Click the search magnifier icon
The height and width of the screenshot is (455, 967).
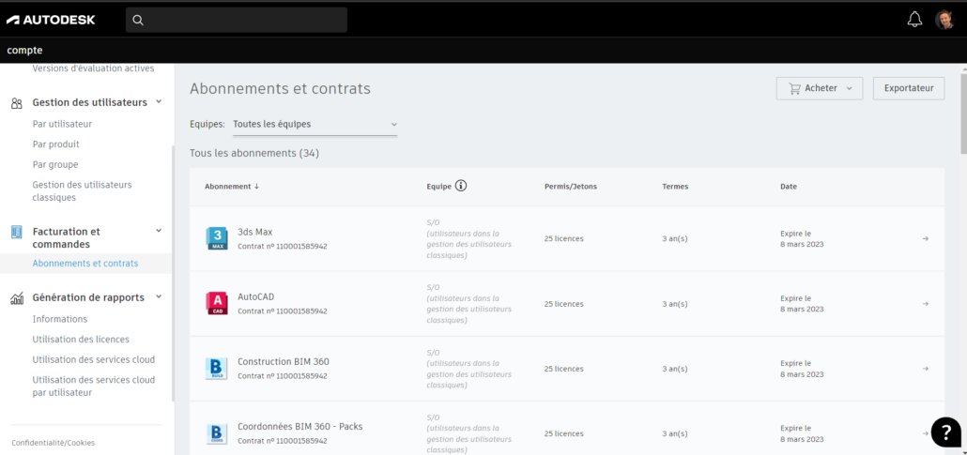click(138, 21)
